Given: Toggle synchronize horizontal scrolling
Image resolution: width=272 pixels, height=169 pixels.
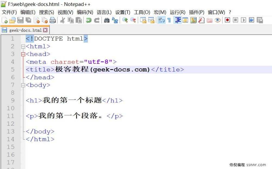Looking at the screenshot, I should [x=151, y=20].
